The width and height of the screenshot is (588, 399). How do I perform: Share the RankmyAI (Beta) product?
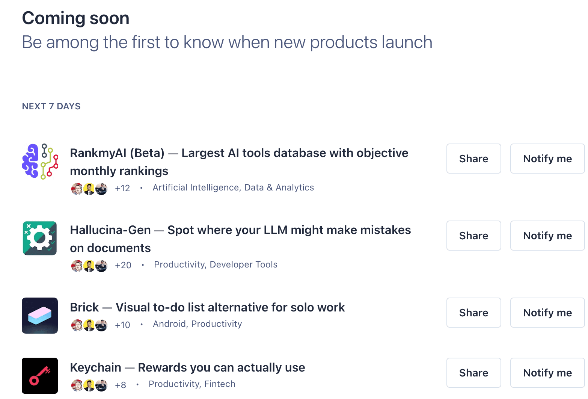click(473, 159)
